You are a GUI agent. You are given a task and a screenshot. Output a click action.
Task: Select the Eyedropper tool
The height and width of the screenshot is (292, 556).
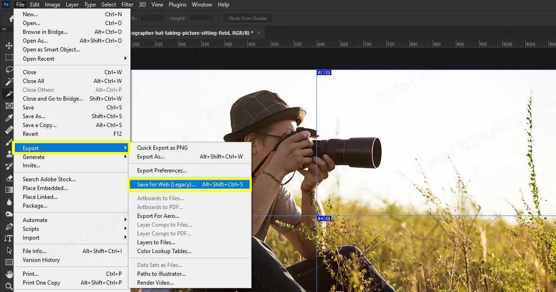9,118
